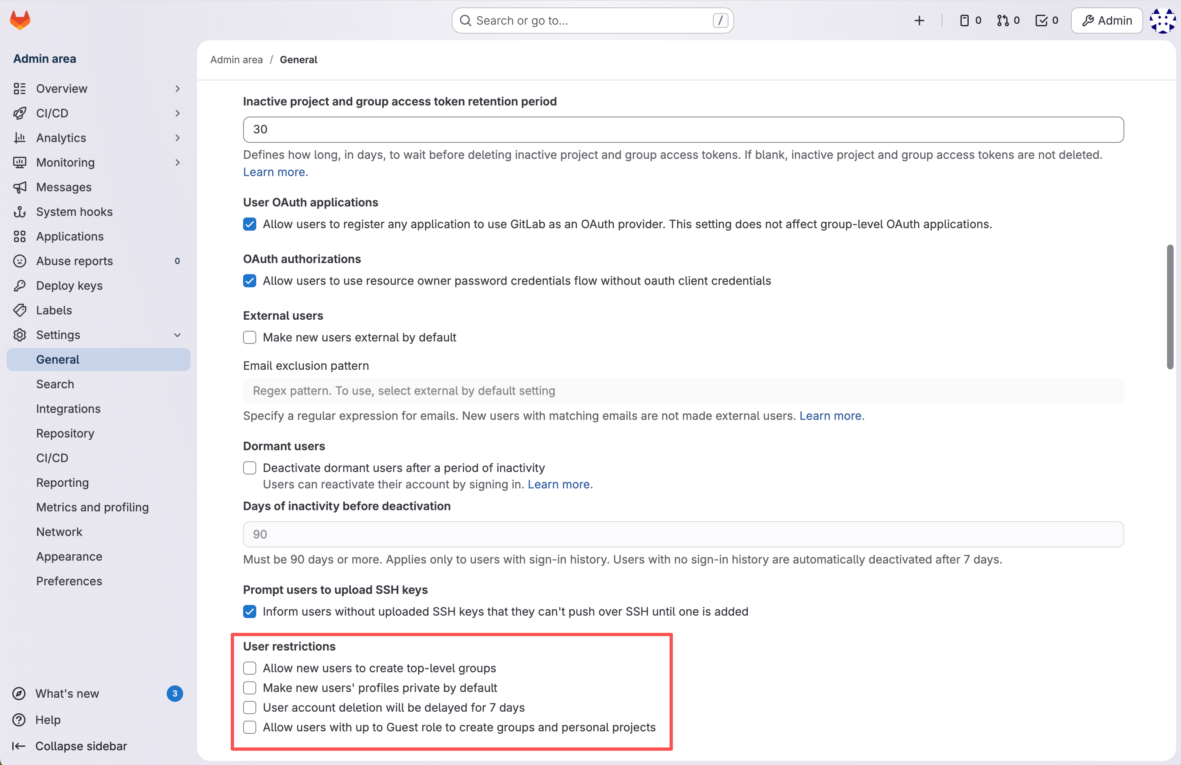Enable Allow new users to create top-level groups

point(250,668)
